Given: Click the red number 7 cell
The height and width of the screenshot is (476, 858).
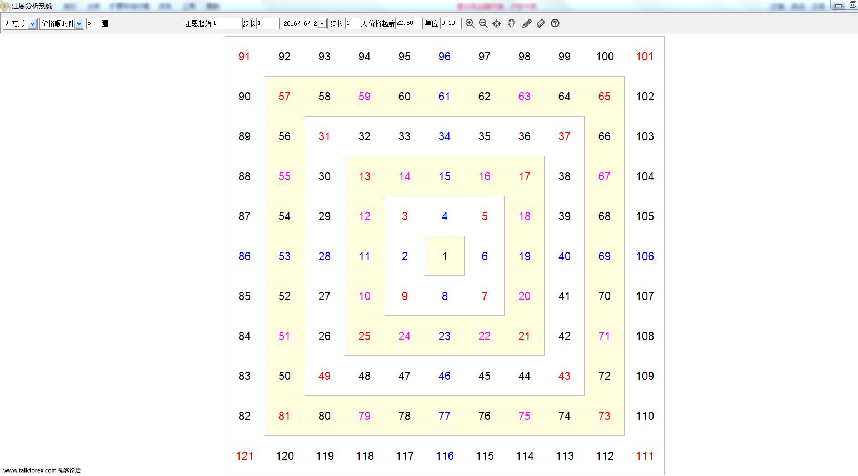Looking at the screenshot, I should tap(485, 296).
